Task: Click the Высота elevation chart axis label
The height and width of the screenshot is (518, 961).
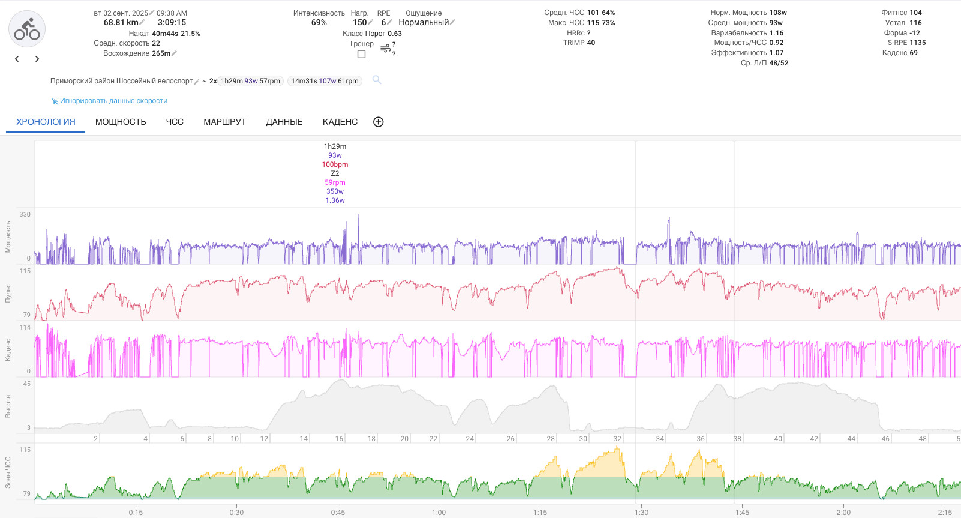Action: tap(8, 406)
